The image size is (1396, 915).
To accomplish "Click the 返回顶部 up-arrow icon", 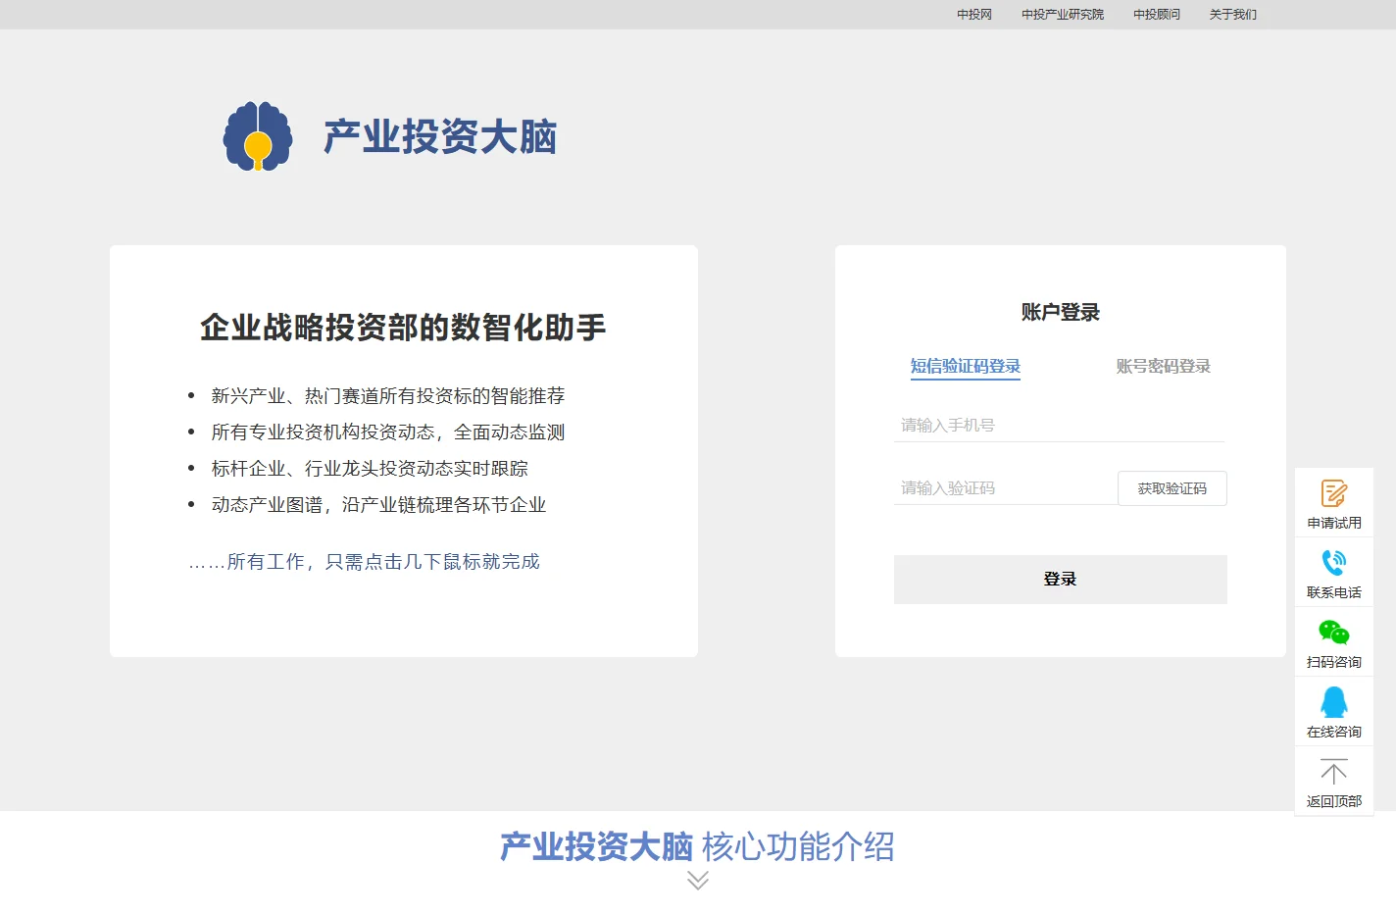I will click(x=1334, y=772).
